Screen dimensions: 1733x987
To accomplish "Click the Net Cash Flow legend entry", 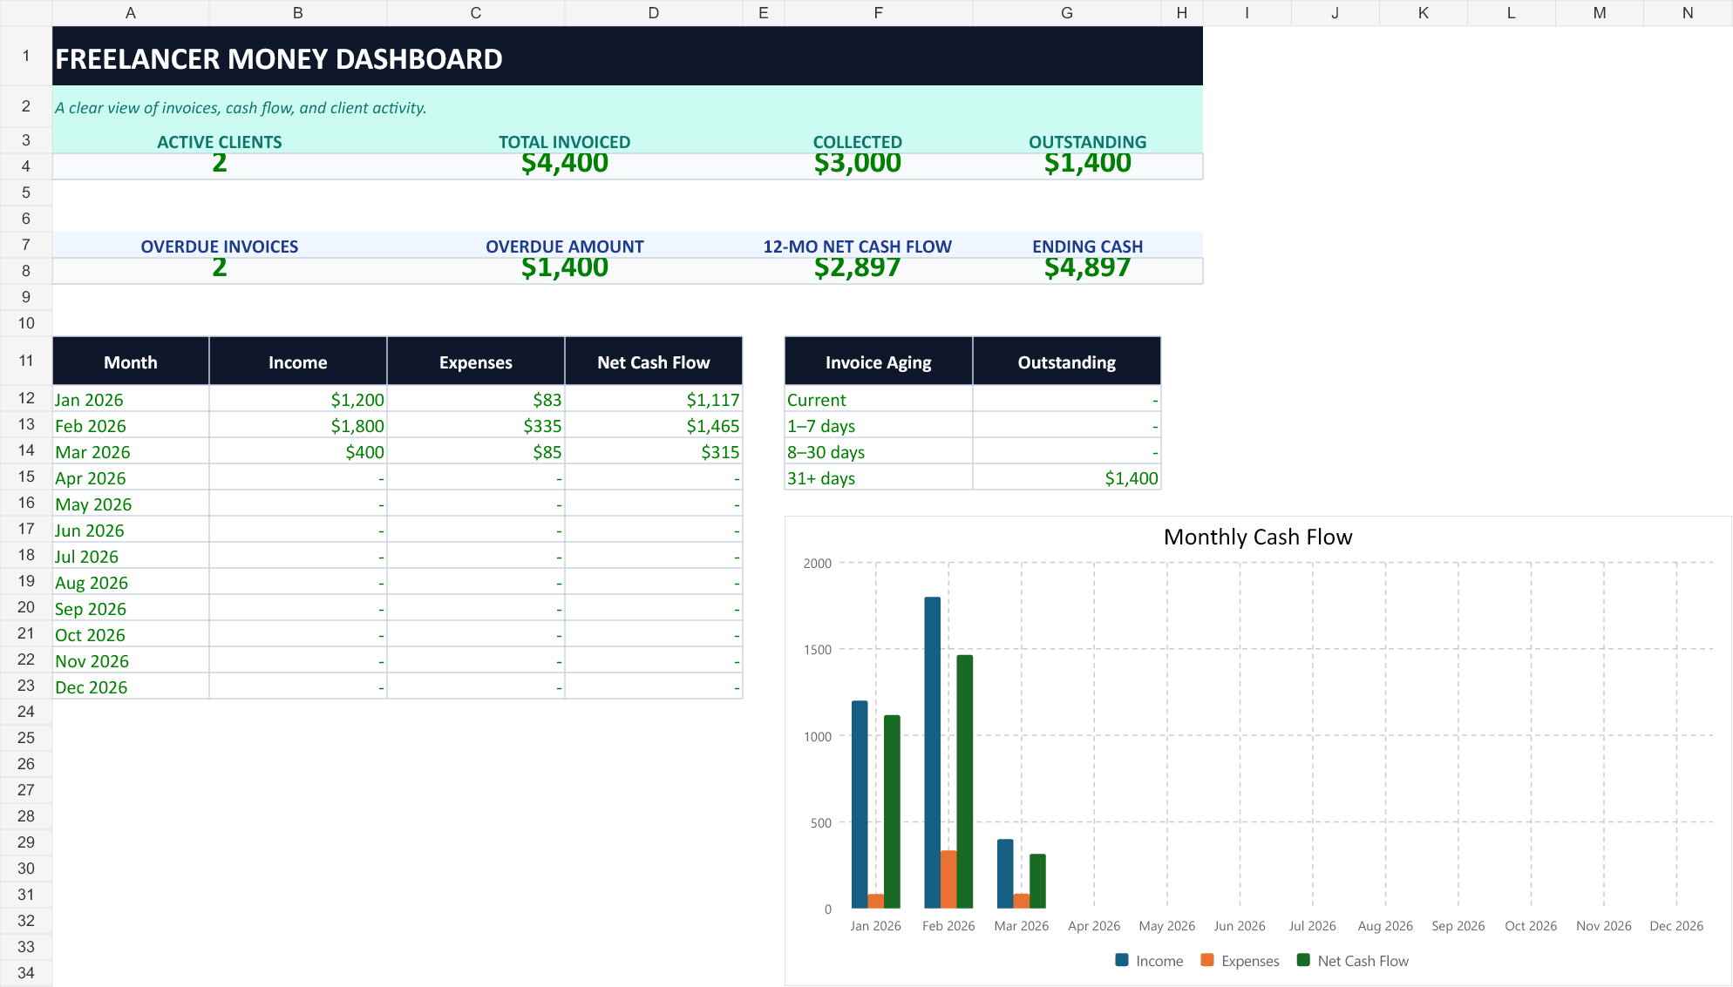I will pyautogui.click(x=1353, y=960).
